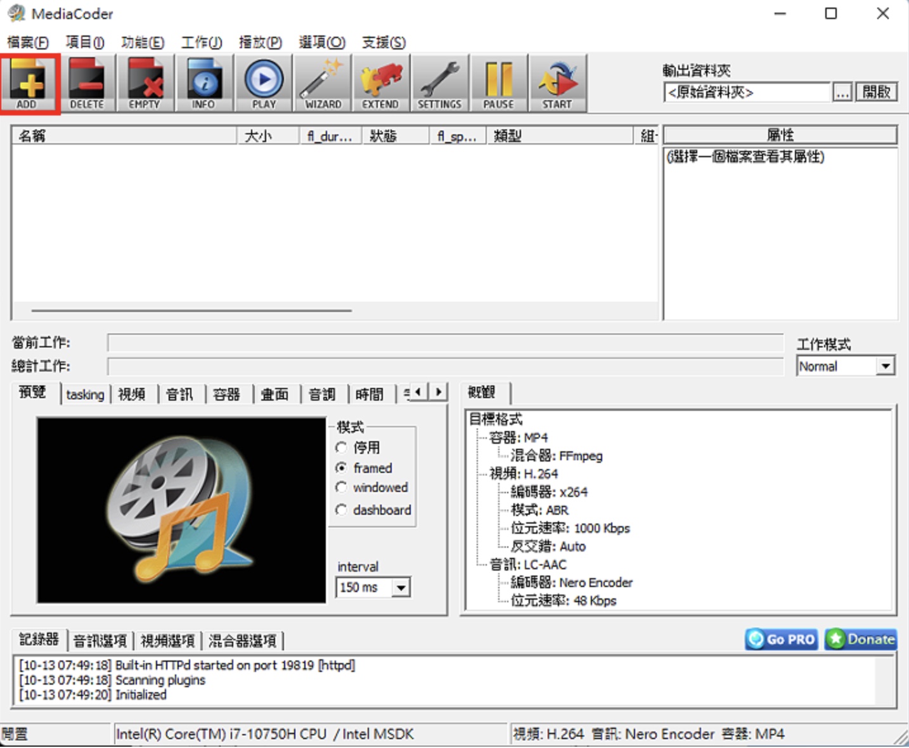The width and height of the screenshot is (909, 748).
Task: Select the 位元速率: 48 Kbps tree item
Action: click(564, 600)
